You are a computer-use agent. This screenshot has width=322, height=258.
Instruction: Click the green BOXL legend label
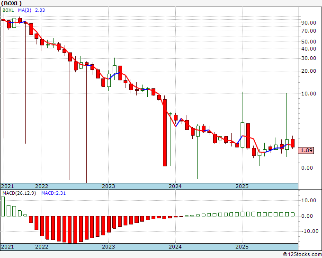pos(8,10)
